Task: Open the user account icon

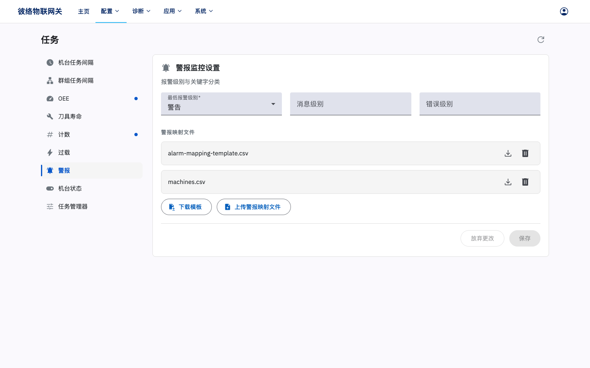Action: pyautogui.click(x=564, y=11)
